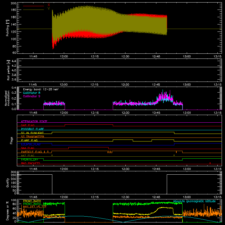Click the 'Flags' axis title

tap(11, 140)
